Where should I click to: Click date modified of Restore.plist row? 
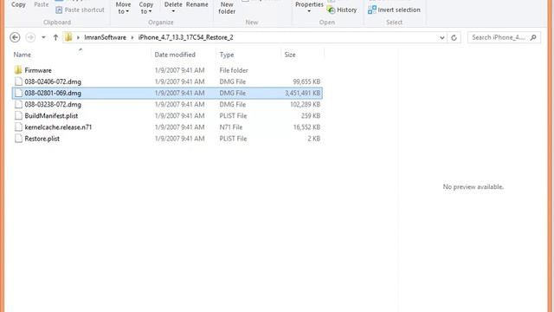pos(179,139)
